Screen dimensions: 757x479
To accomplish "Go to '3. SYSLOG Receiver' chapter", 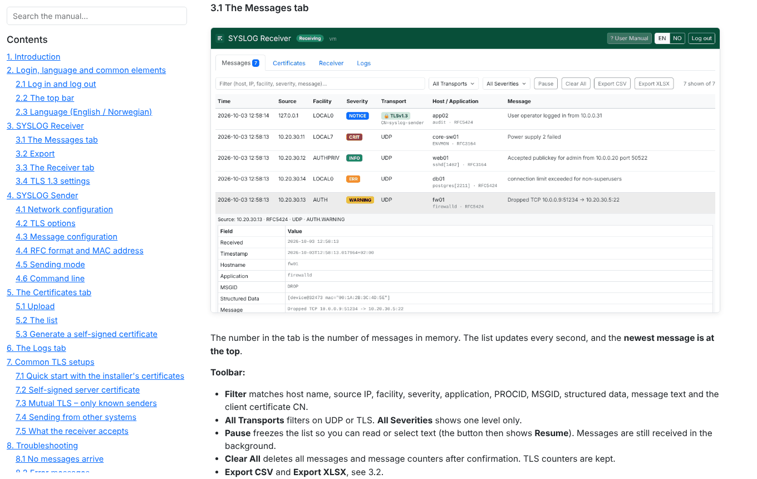I will (45, 126).
